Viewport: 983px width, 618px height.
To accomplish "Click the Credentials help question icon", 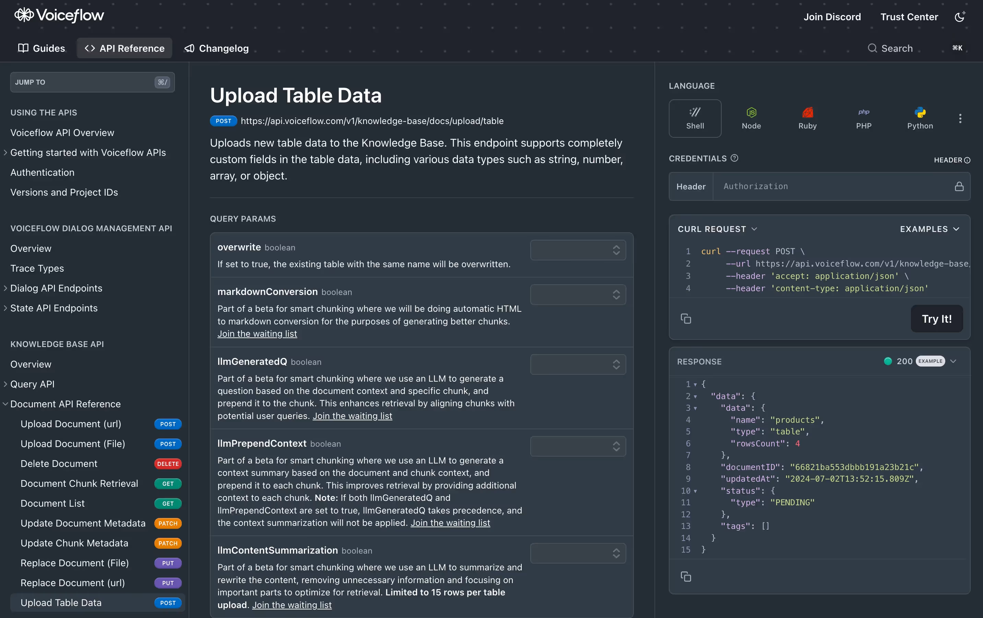I will pos(734,158).
